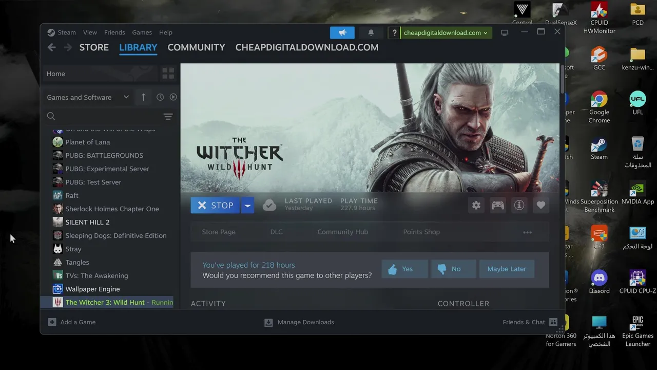Show recent games via clock icon
657x370 pixels.
(160, 97)
